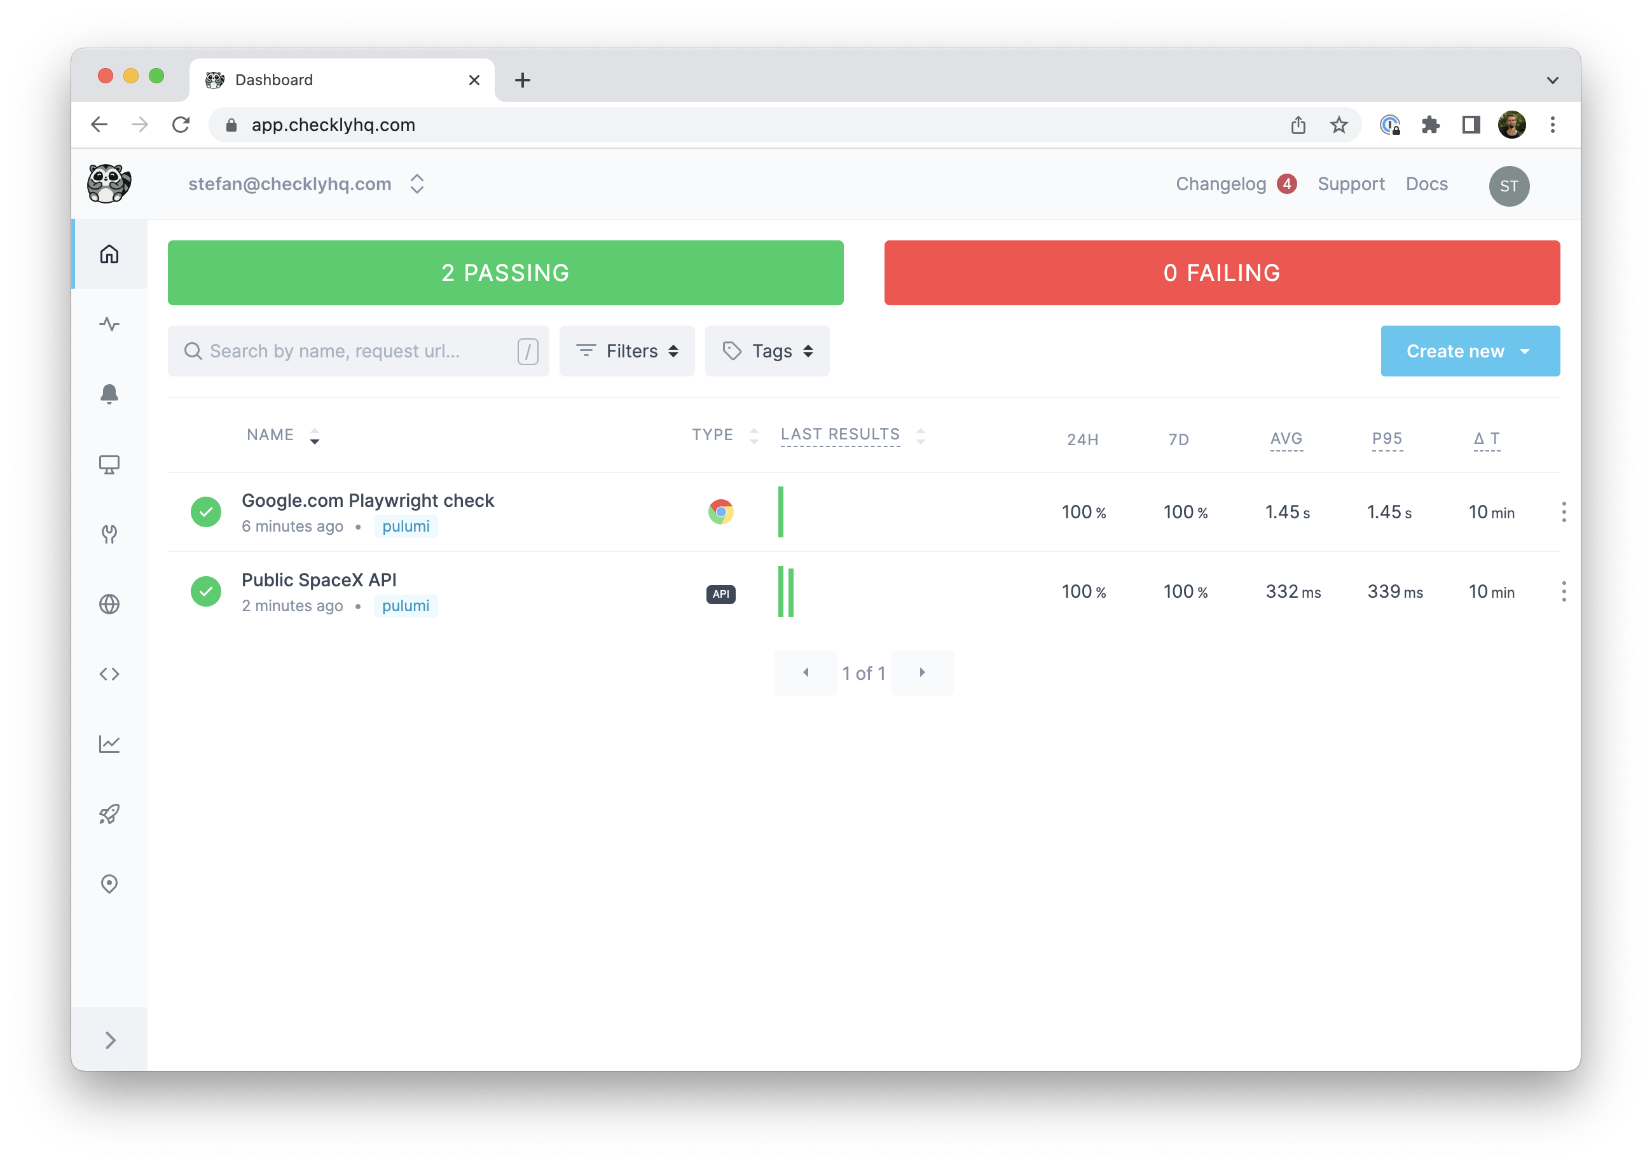
Task: Select the activity pulse icon in sidebar
Action: click(109, 324)
